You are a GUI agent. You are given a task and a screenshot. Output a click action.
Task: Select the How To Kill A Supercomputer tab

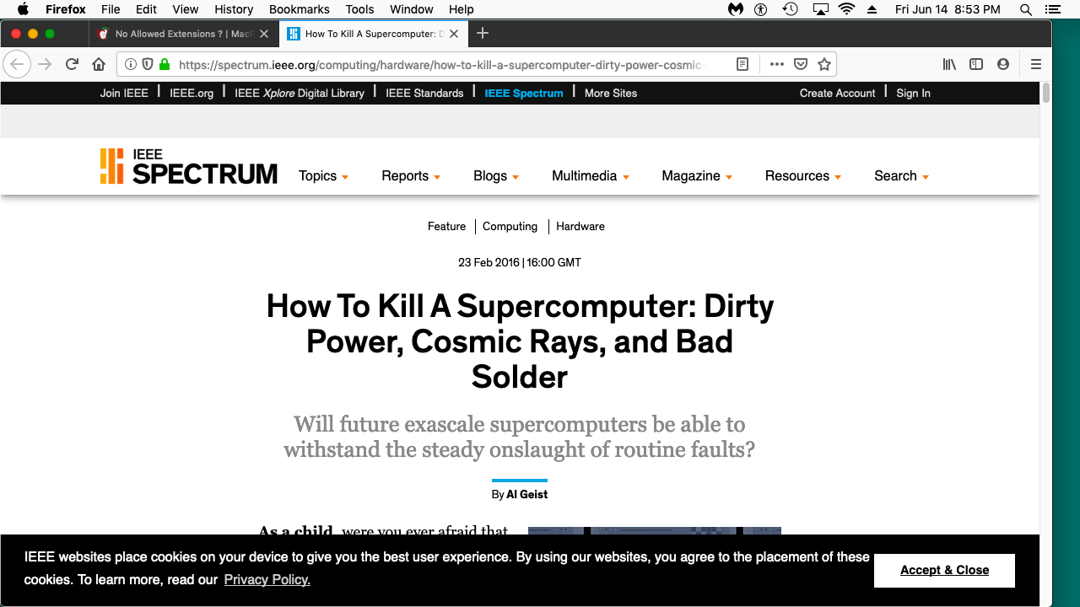click(373, 34)
